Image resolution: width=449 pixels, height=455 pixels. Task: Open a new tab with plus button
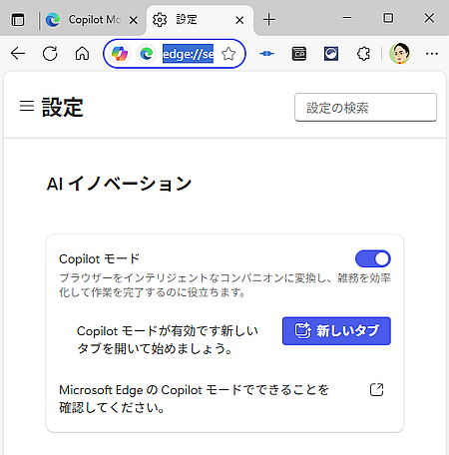click(x=268, y=20)
